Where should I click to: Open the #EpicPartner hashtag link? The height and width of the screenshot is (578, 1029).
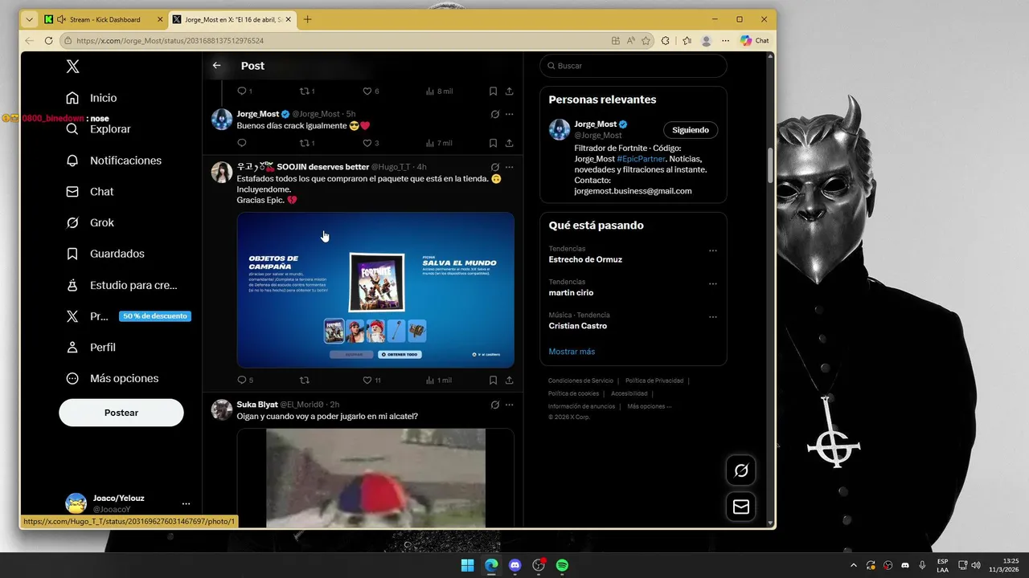point(641,159)
